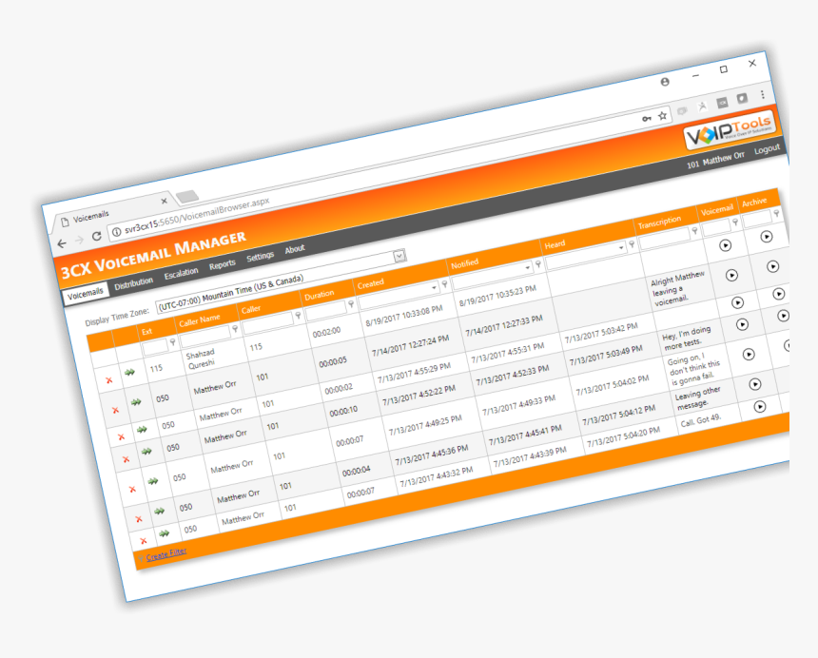Play the 'Call. Got 49.' voicemail
Image resolution: width=818 pixels, height=658 pixels.
pyautogui.click(x=760, y=406)
